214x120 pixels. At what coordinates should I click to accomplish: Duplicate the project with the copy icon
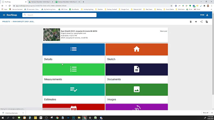pyautogui.click(x=207, y=22)
